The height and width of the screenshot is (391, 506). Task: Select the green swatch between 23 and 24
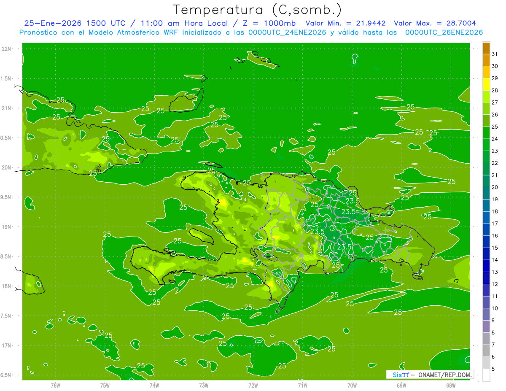tap(486, 145)
